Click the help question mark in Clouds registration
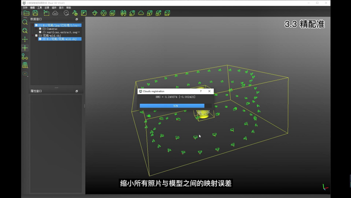 [201, 91]
